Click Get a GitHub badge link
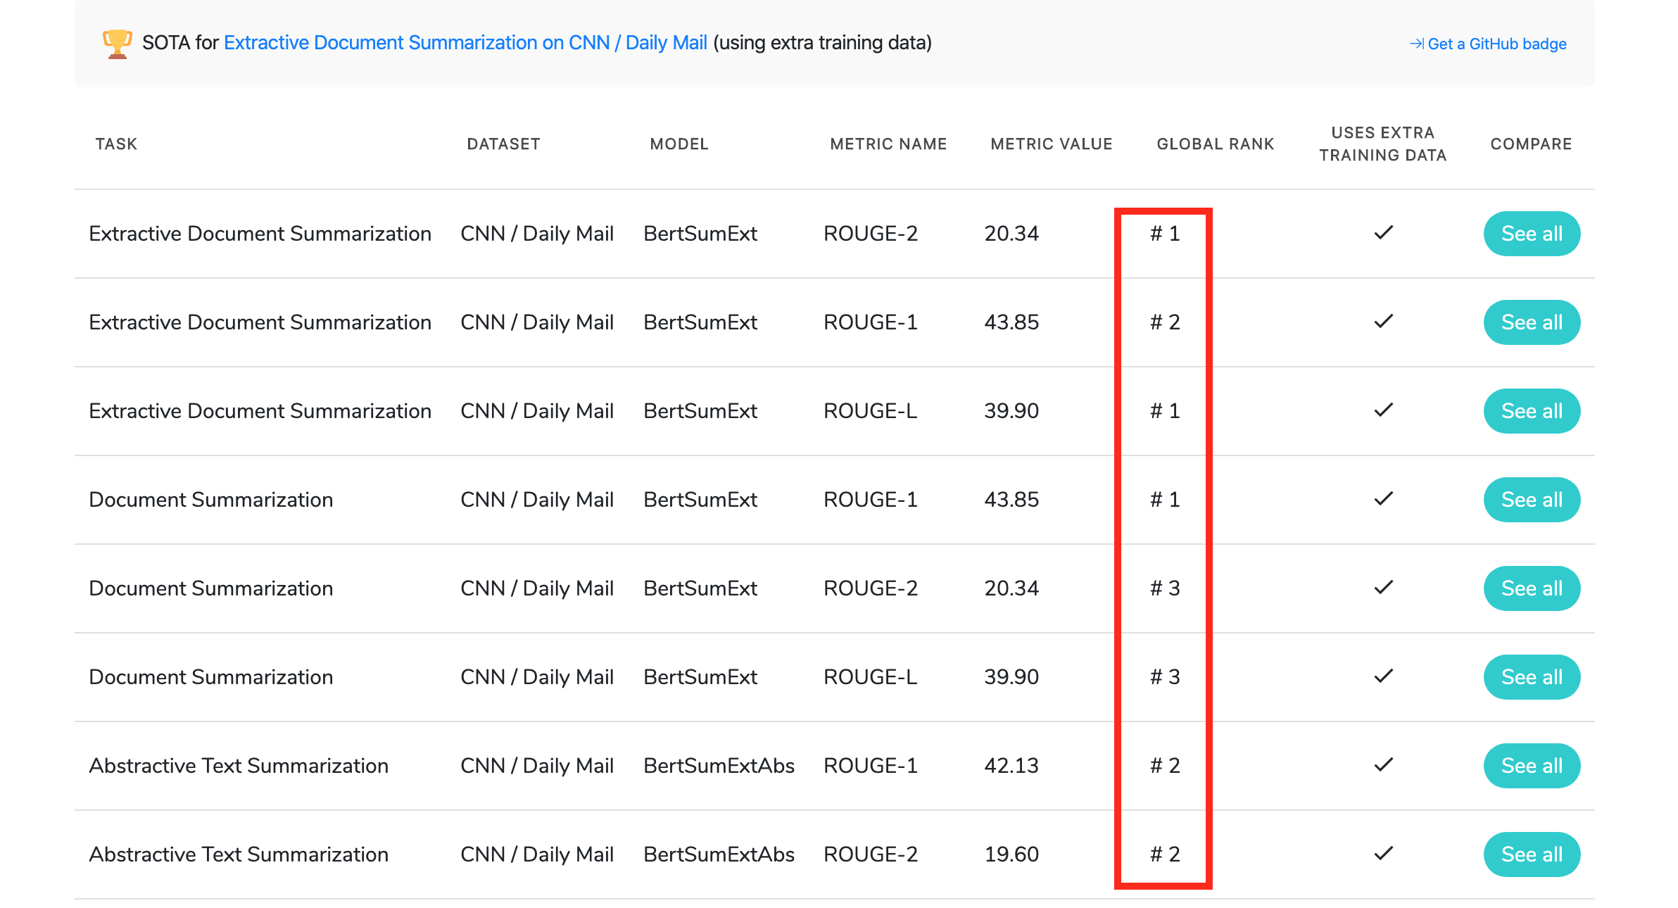The width and height of the screenshot is (1678, 908). point(1496,44)
